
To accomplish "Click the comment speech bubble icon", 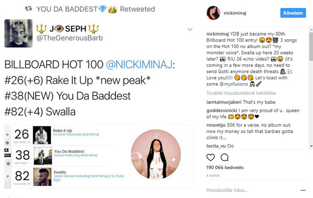I will coord(225,157).
